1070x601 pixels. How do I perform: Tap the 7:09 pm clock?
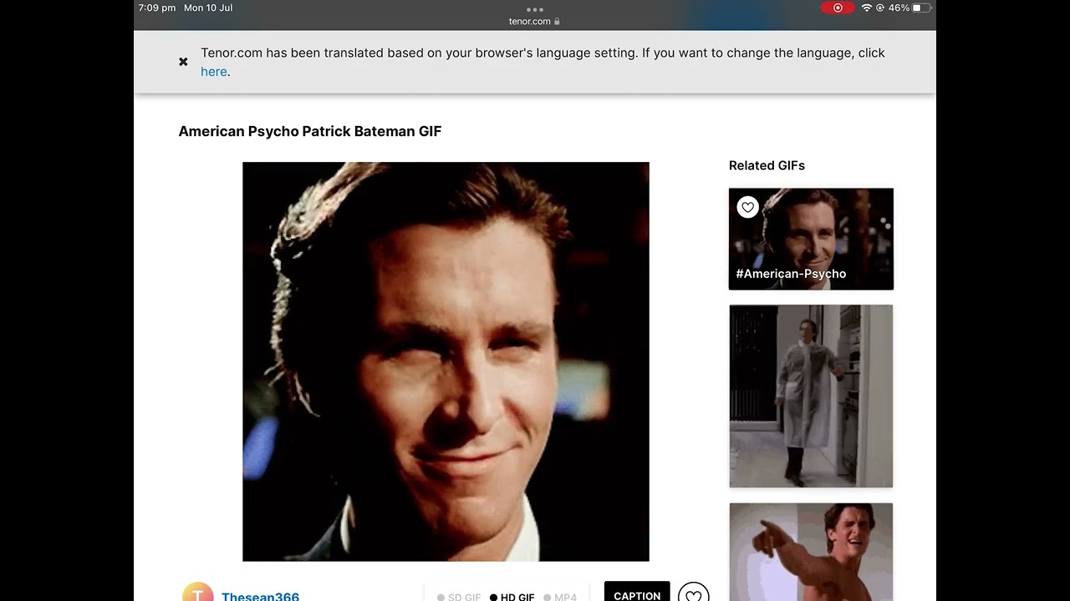tap(156, 8)
